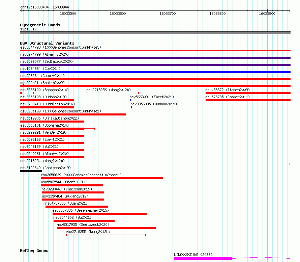Select esv2718255 (Wong2012b) label
300x262 pixels.
click(x=88, y=232)
